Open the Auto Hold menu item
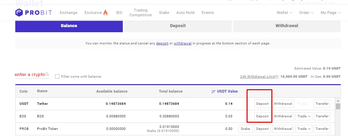This screenshot has width=348, height=136. click(x=185, y=13)
